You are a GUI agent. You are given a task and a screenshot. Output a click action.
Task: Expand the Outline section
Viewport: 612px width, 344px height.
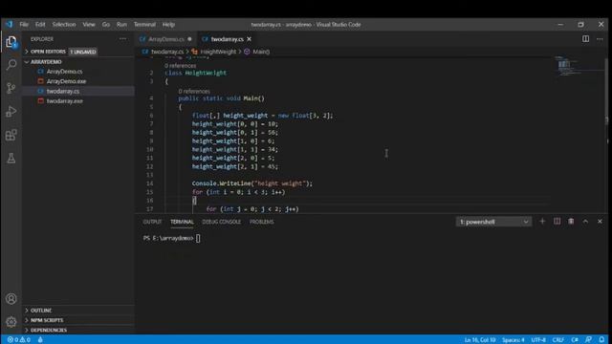(x=78, y=311)
